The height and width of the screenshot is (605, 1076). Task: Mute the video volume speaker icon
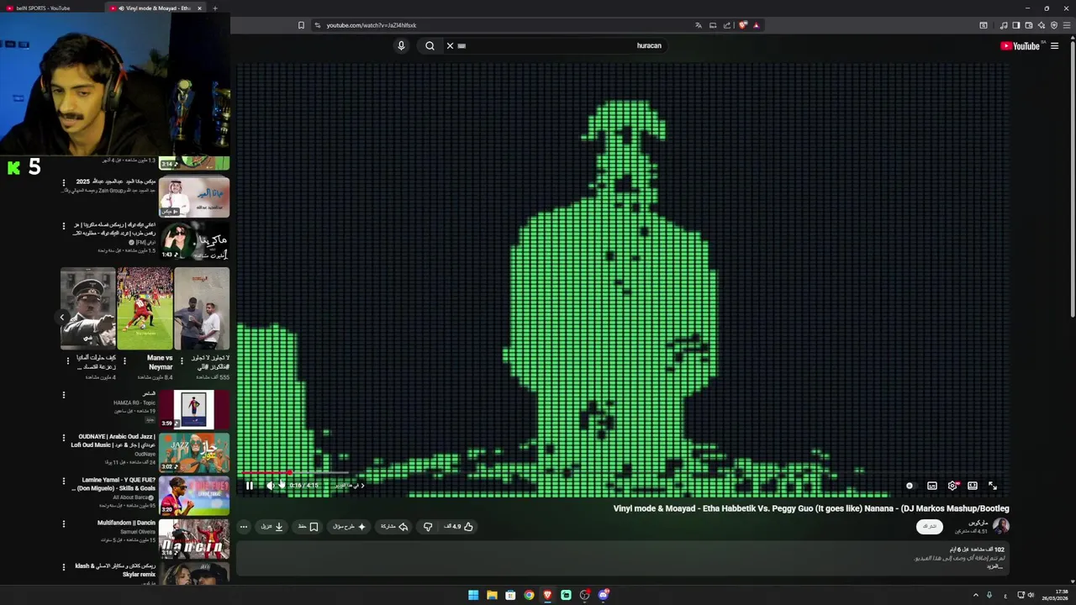coord(271,486)
